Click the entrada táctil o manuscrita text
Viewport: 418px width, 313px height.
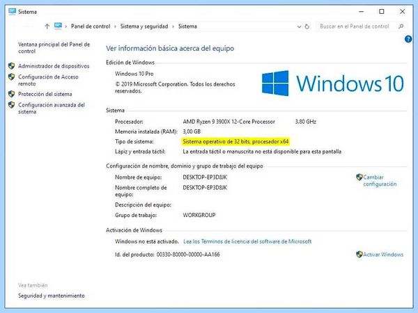pos(262,152)
